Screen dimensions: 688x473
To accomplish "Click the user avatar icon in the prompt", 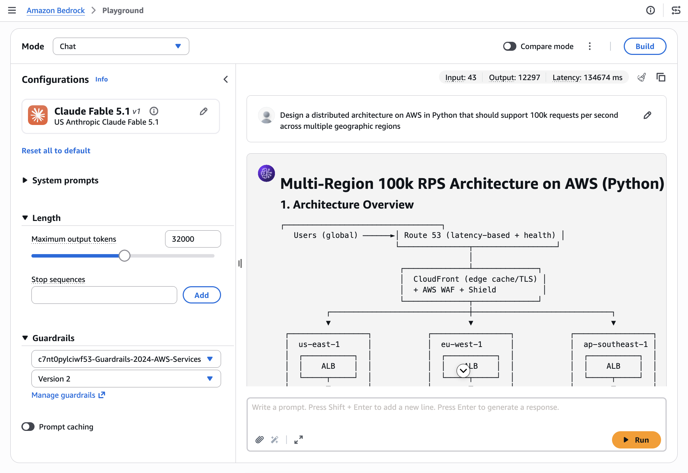I will [x=266, y=115].
